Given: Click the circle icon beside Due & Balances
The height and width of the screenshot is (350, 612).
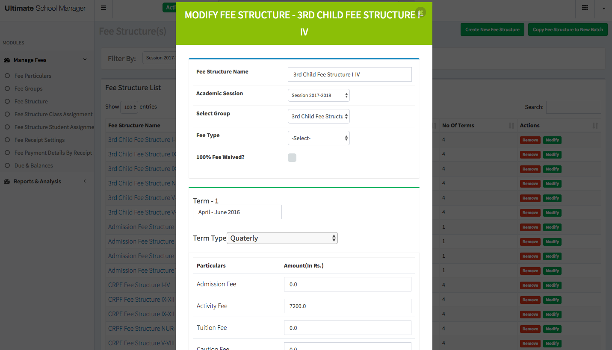Looking at the screenshot, I should click(x=7, y=165).
